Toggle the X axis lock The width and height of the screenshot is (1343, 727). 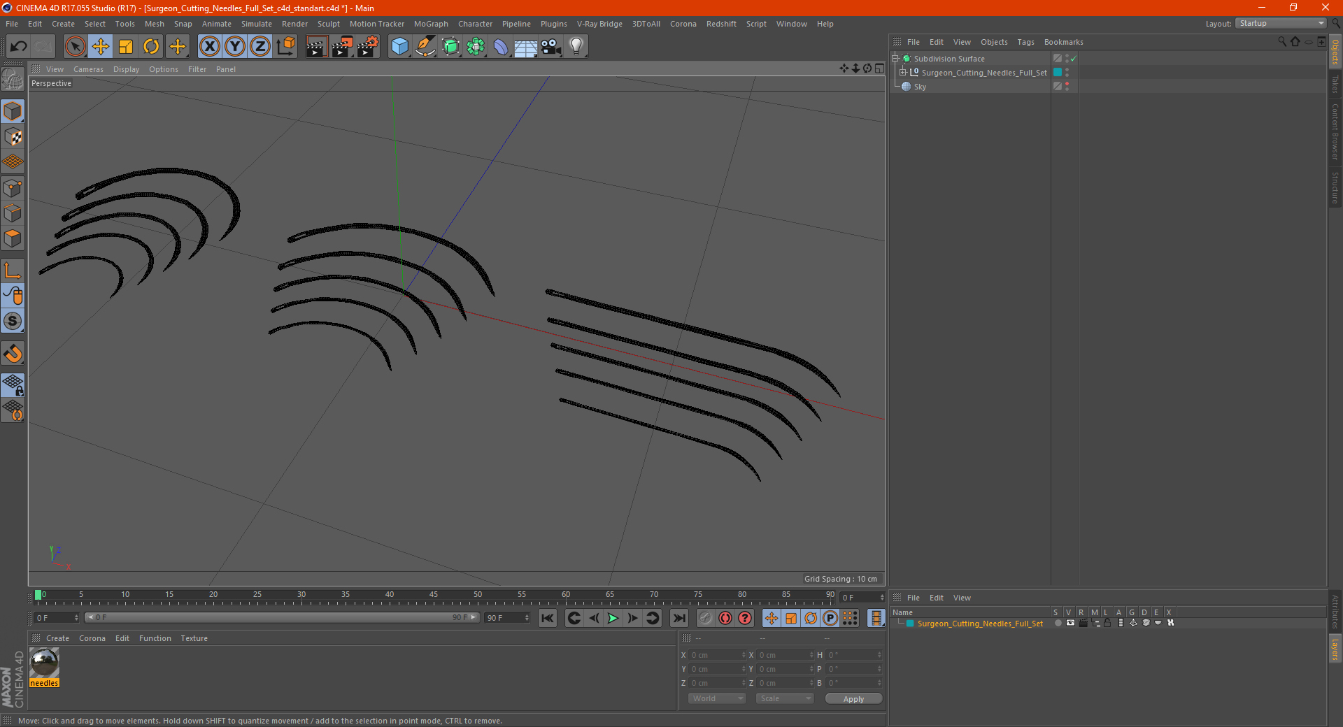(209, 47)
